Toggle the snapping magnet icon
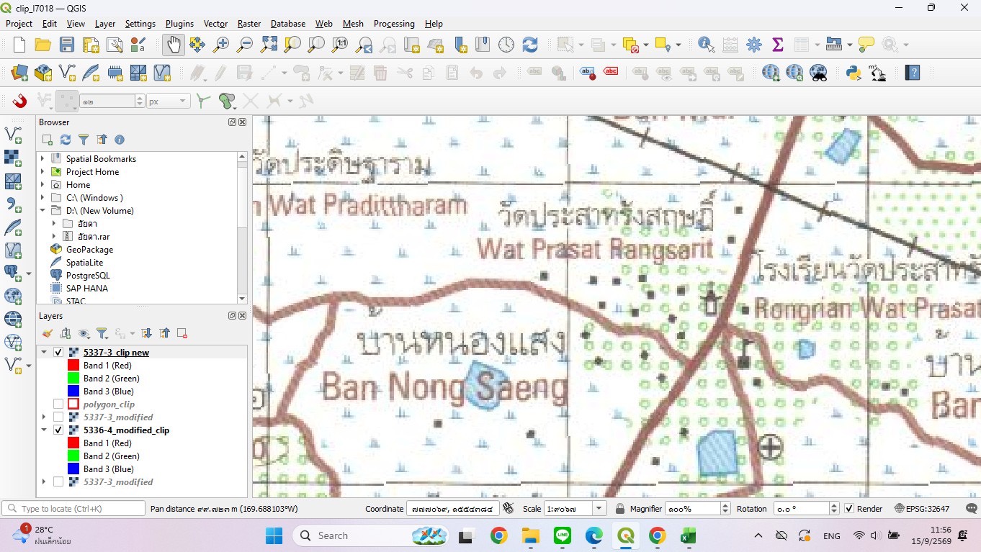The width and height of the screenshot is (981, 552). 19,101
